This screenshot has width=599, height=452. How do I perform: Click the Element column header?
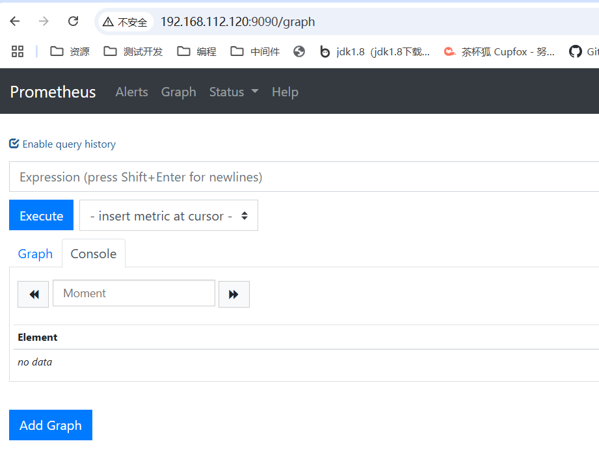coord(38,338)
